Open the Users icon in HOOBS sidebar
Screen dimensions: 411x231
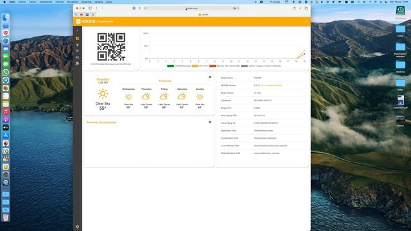77,57
